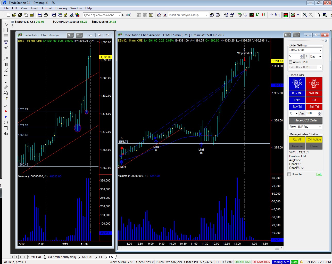Open the Insert menu
Screen dimensions: 332x264
(35, 8)
